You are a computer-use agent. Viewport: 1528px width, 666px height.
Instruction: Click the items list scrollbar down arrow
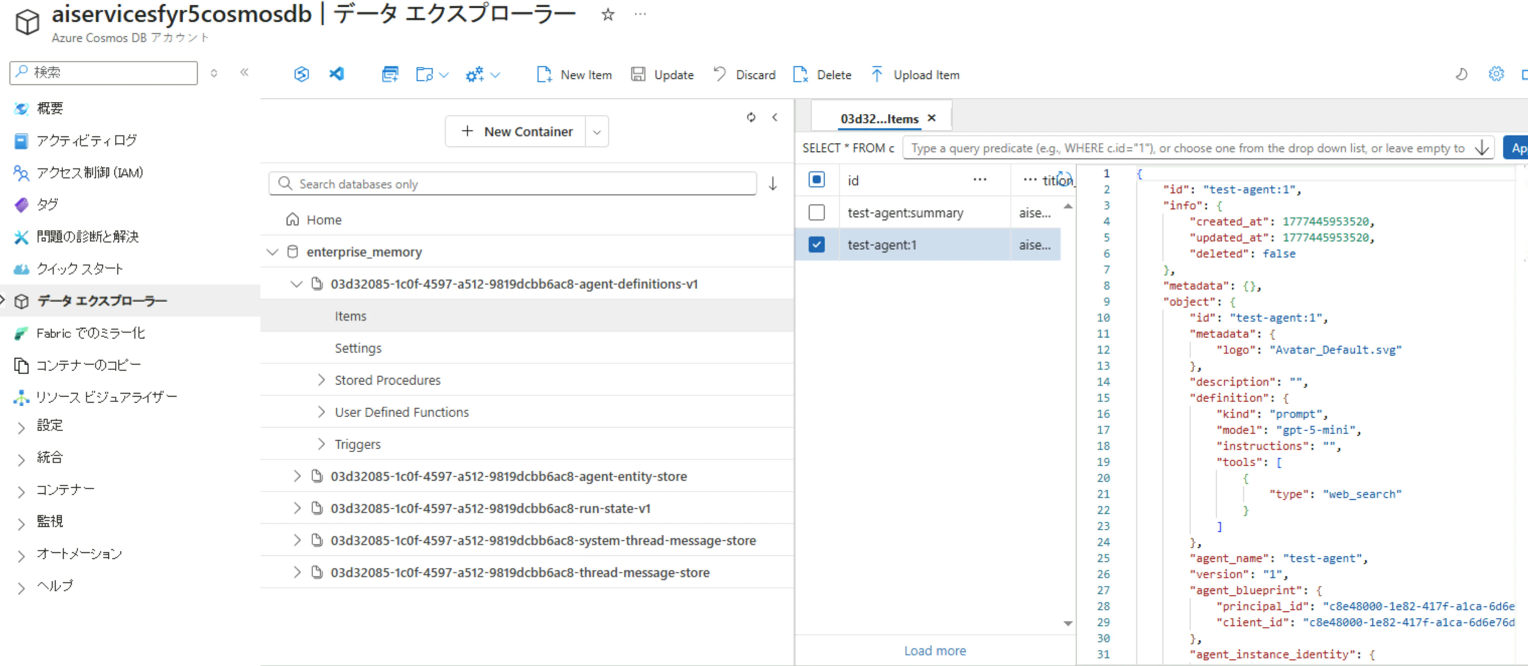[1068, 623]
